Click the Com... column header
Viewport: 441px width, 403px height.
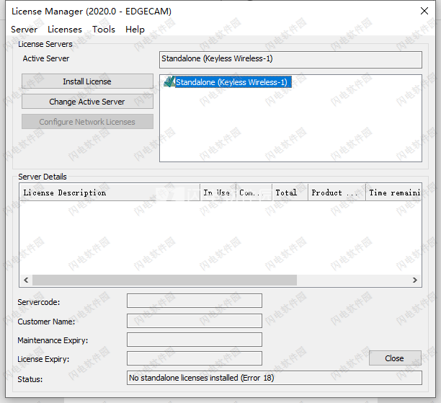coord(254,192)
